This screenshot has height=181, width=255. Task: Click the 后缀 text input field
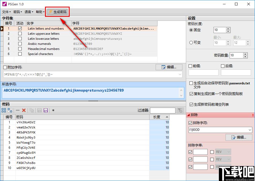[236, 73]
